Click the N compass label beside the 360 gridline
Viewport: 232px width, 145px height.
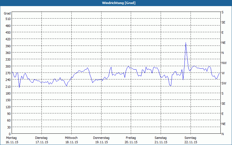click(223, 53)
